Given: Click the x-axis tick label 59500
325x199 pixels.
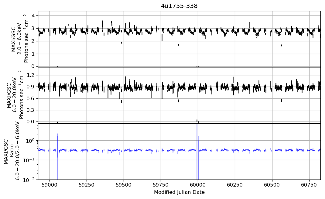Looking at the screenshot, I should tap(124, 185).
